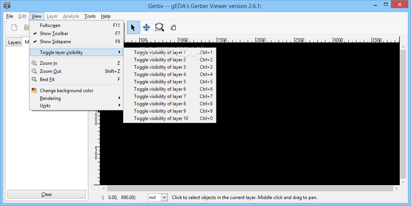Click the horizontal scrollbar left arrow
The image size is (411, 206).
104,188
